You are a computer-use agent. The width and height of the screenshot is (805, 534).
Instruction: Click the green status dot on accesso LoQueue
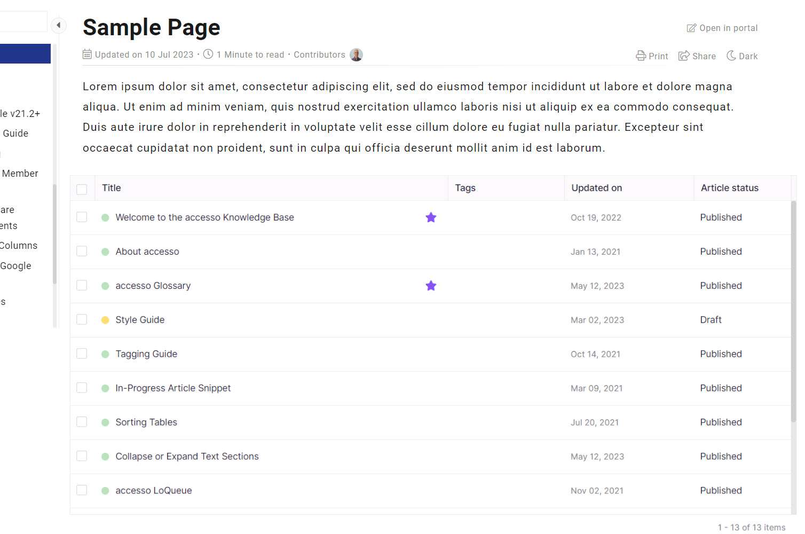pos(105,491)
